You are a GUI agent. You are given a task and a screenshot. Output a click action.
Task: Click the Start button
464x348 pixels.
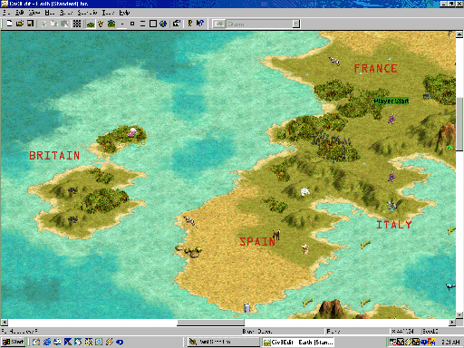coord(14,342)
